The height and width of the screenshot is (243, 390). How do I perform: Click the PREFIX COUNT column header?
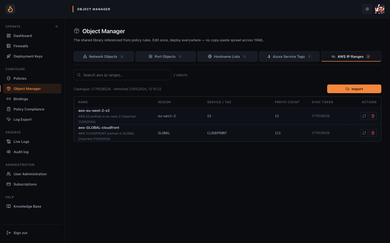(x=287, y=102)
